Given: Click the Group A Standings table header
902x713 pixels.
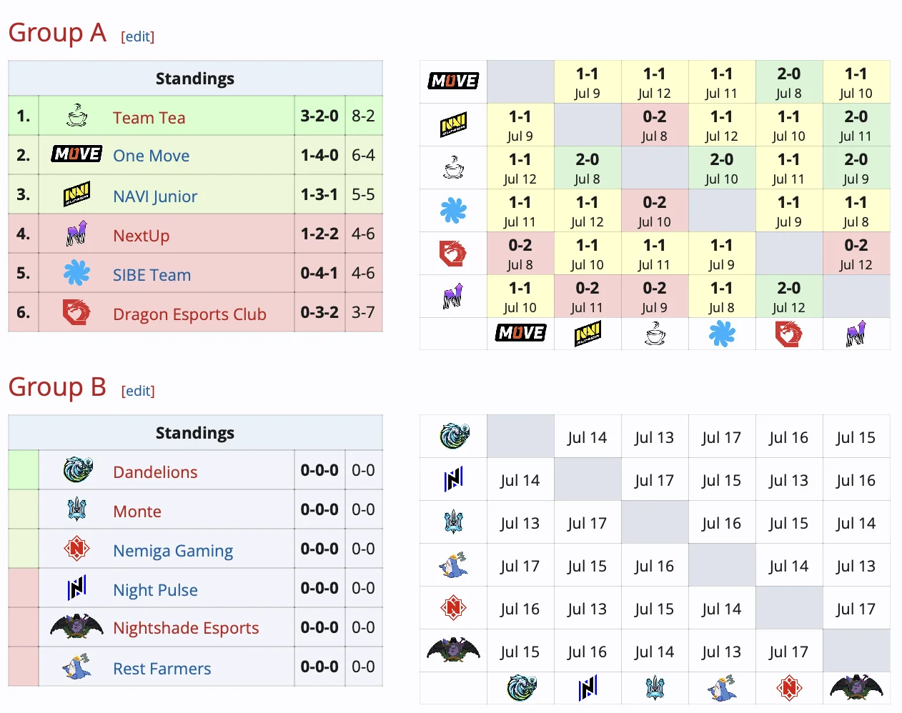Looking at the screenshot, I should (x=195, y=79).
